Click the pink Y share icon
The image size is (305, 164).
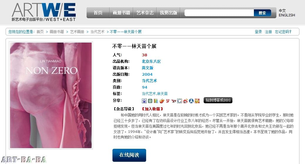168,101
